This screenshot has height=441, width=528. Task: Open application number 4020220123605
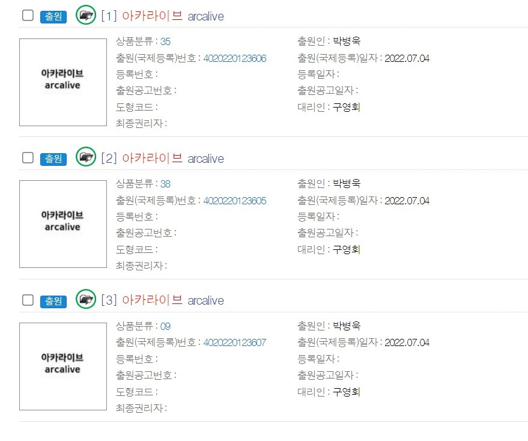234,201
